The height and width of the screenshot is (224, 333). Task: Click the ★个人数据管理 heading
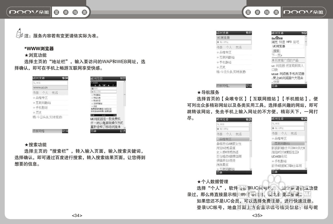(213, 181)
